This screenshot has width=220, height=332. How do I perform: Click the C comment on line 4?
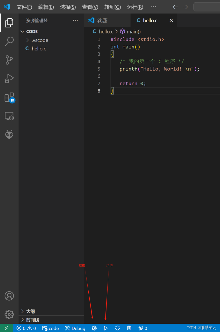(x=152, y=61)
